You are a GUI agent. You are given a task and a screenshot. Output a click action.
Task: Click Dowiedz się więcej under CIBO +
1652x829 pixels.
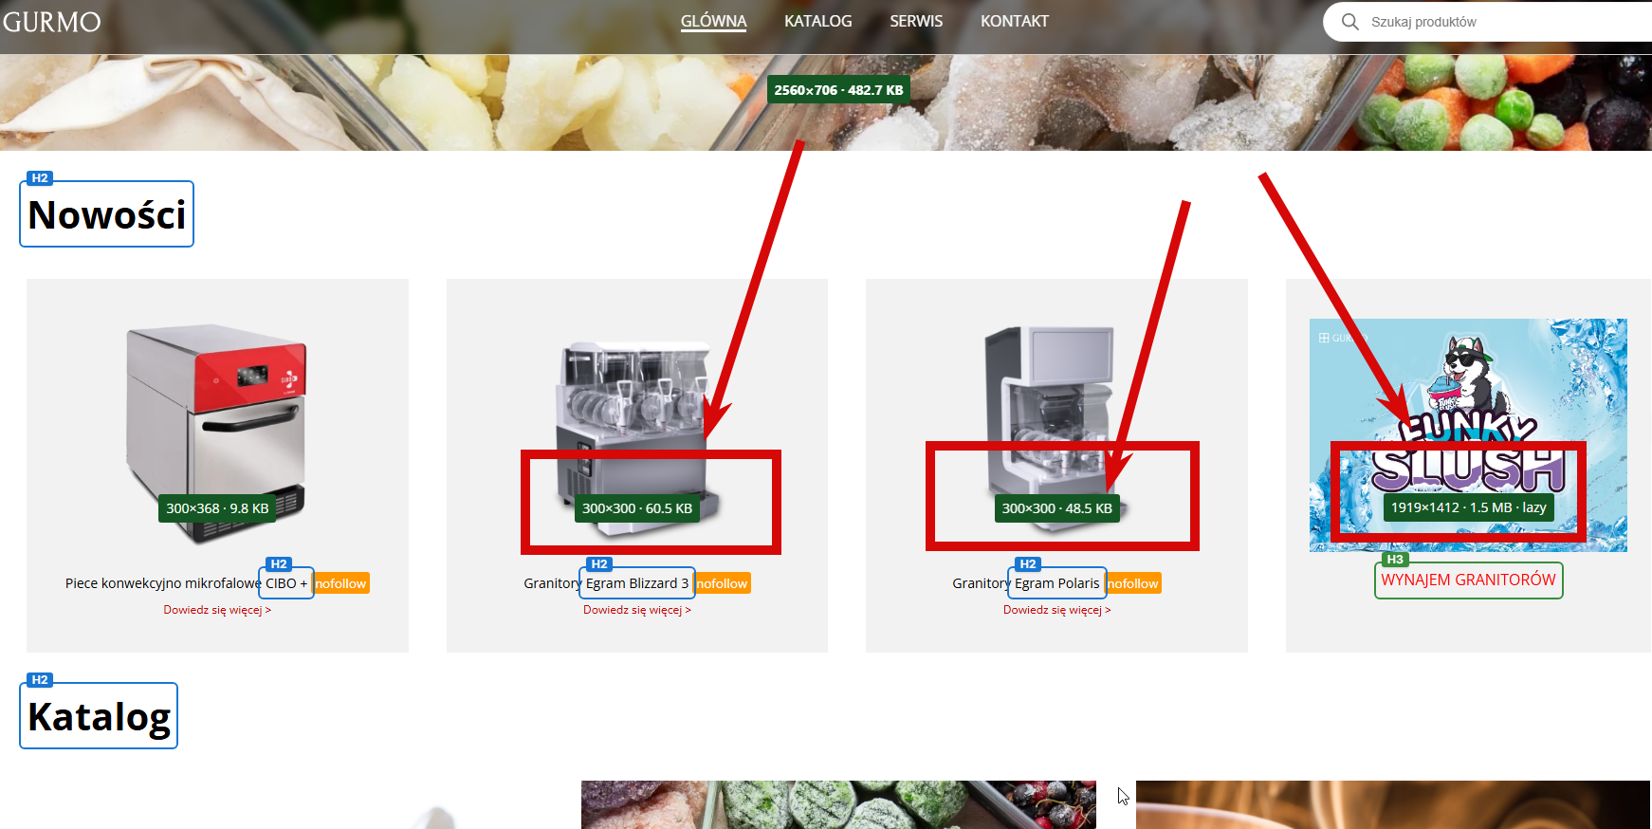point(217,610)
